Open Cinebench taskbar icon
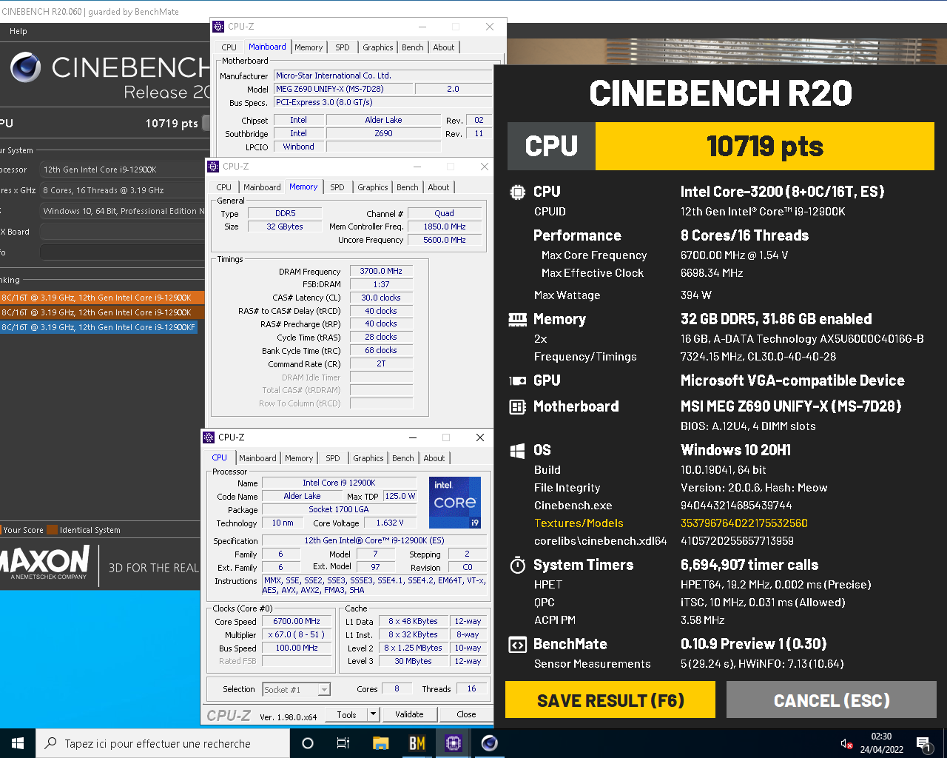The height and width of the screenshot is (758, 947). tap(489, 743)
